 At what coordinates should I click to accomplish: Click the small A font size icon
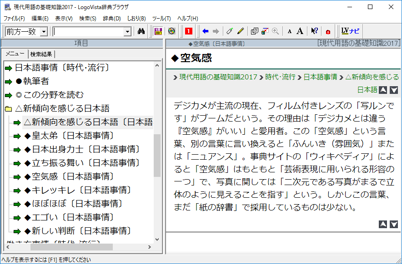click(x=290, y=31)
